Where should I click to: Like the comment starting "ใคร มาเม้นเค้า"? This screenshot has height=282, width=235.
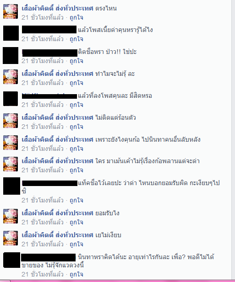click(x=77, y=170)
